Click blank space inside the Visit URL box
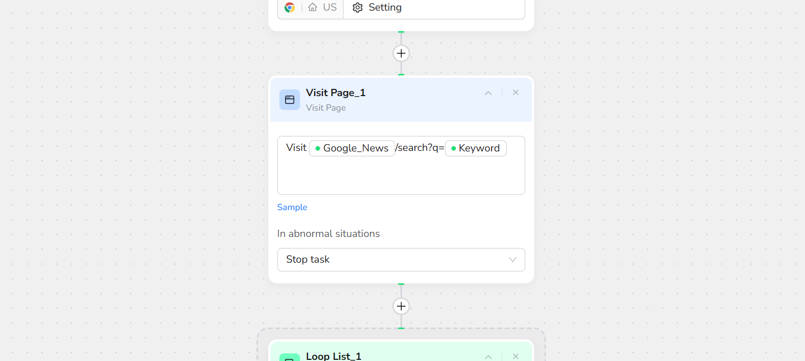The image size is (805, 361). click(401, 177)
